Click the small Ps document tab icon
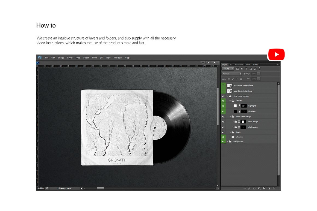 click(38, 63)
